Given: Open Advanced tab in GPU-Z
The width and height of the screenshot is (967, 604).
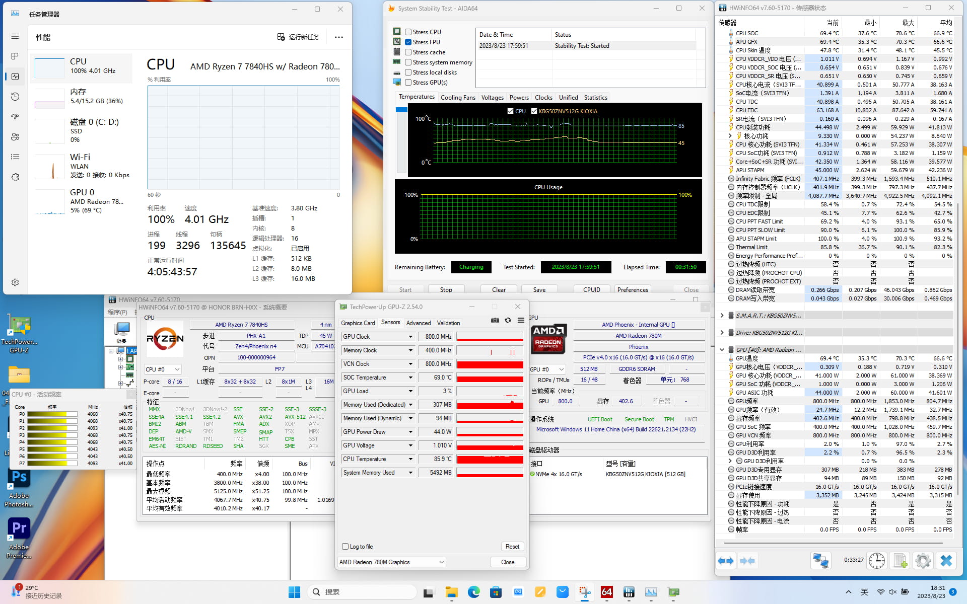Looking at the screenshot, I should tap(419, 323).
